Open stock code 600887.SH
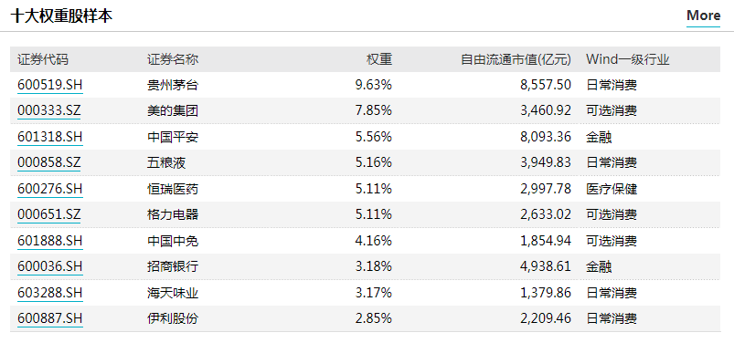This screenshot has height=343, width=734. click(x=50, y=318)
